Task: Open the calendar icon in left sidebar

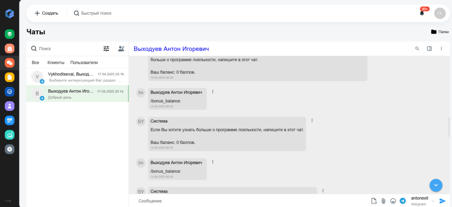Action: [10, 120]
